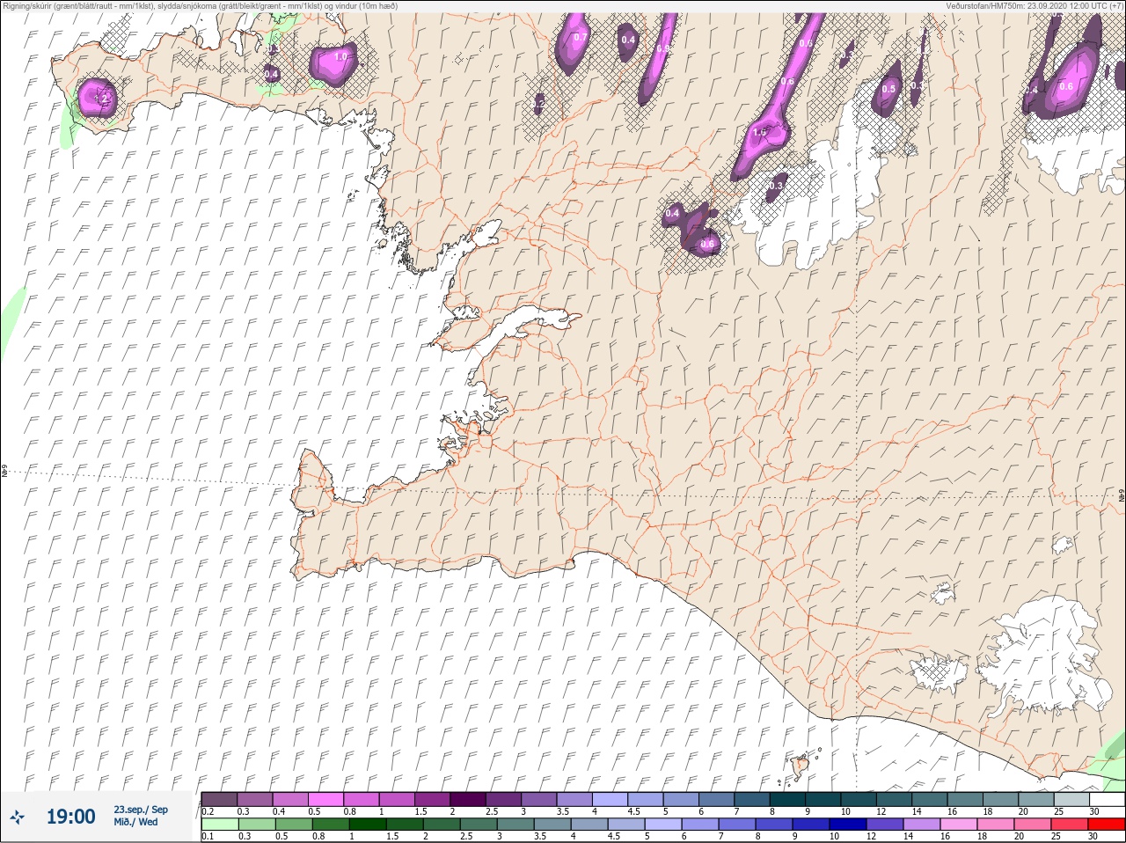Click the bottom-row red swatch starting at 30
The height and width of the screenshot is (843, 1126).
click(x=1106, y=825)
